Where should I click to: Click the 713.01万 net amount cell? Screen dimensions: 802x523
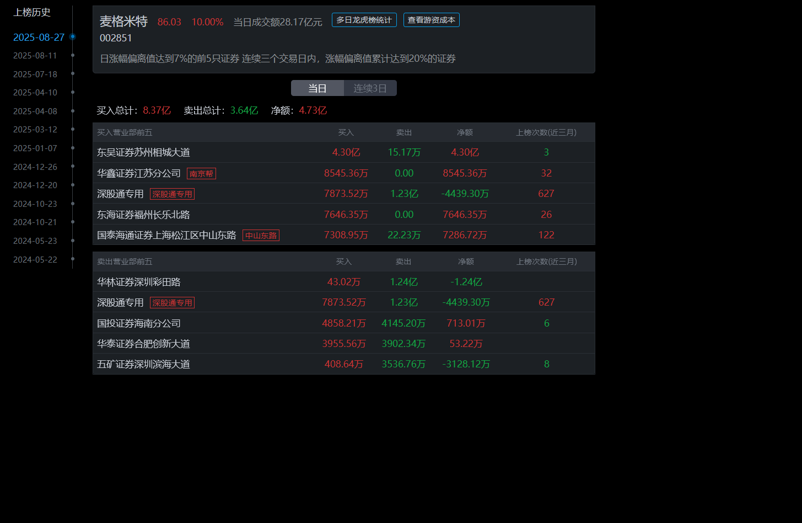coord(466,323)
